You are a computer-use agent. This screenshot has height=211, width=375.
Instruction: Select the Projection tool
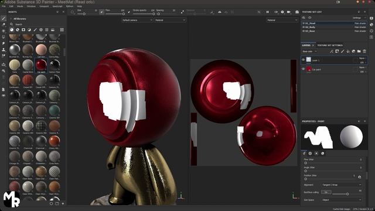point(4,31)
